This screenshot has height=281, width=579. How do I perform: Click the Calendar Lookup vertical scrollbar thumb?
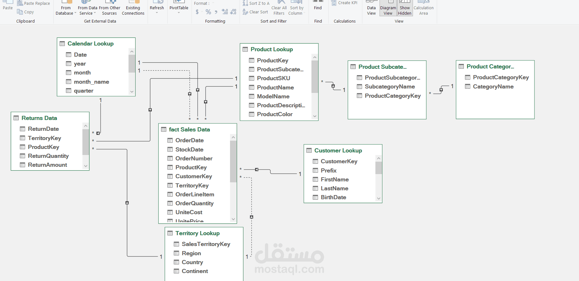point(132,64)
